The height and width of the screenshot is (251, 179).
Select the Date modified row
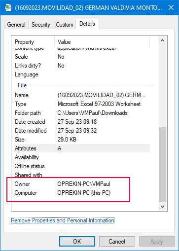(x=82, y=131)
